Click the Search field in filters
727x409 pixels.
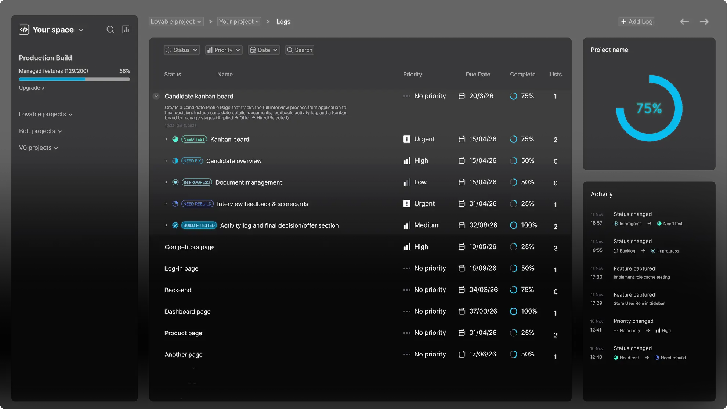coord(300,50)
